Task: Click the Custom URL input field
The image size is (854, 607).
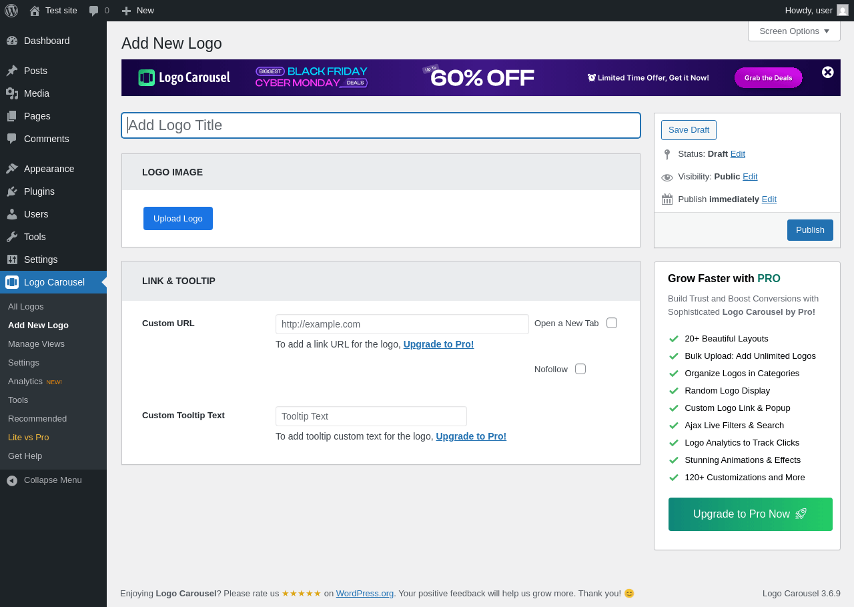Action: click(x=402, y=324)
